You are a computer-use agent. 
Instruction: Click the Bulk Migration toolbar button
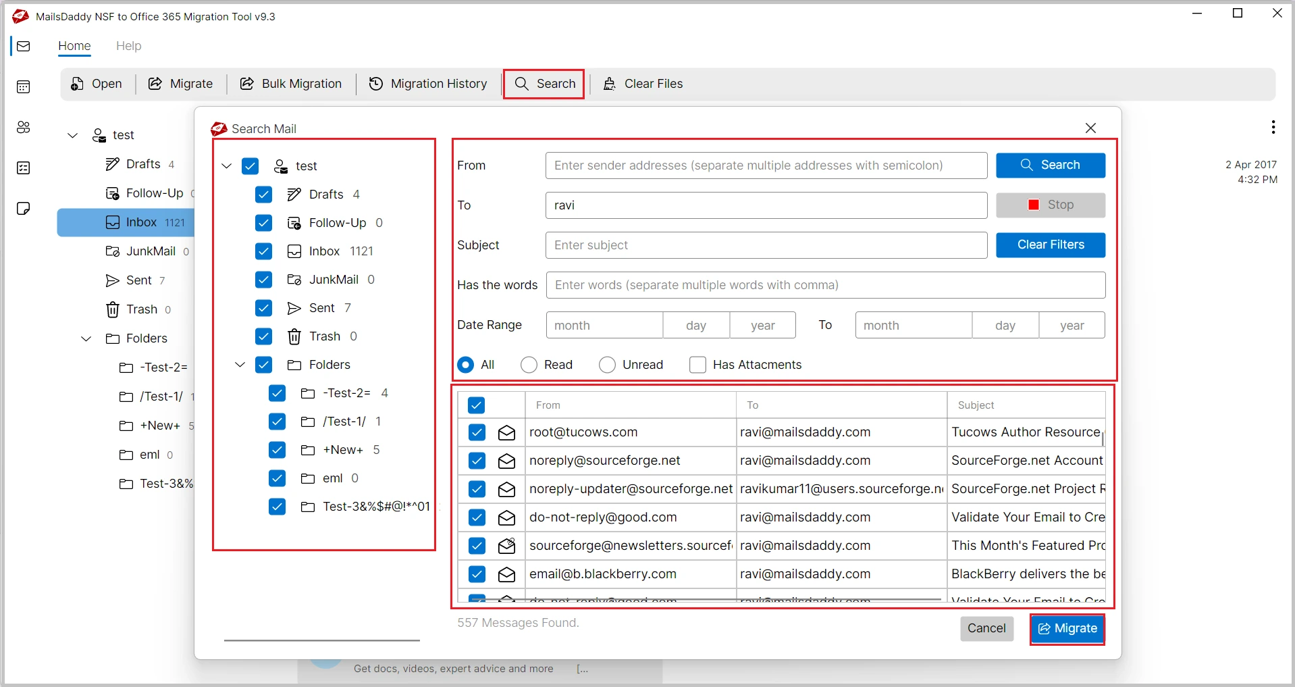coord(291,84)
